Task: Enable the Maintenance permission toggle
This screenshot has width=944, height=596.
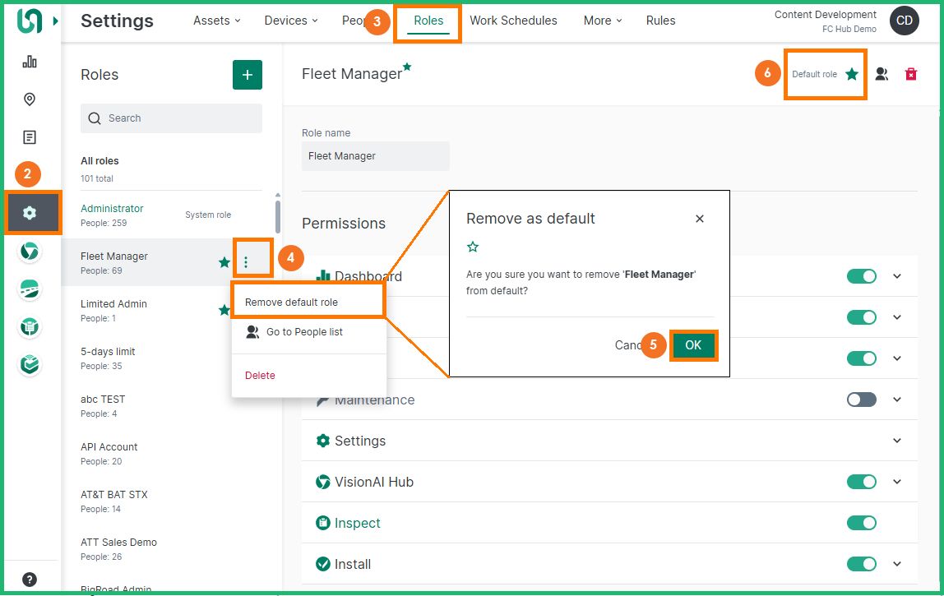Action: point(862,400)
